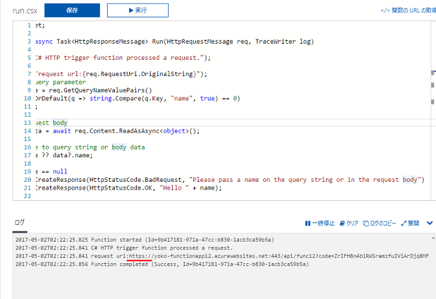
Task: Click line 17 data?.name code
Action: [x=64, y=155]
